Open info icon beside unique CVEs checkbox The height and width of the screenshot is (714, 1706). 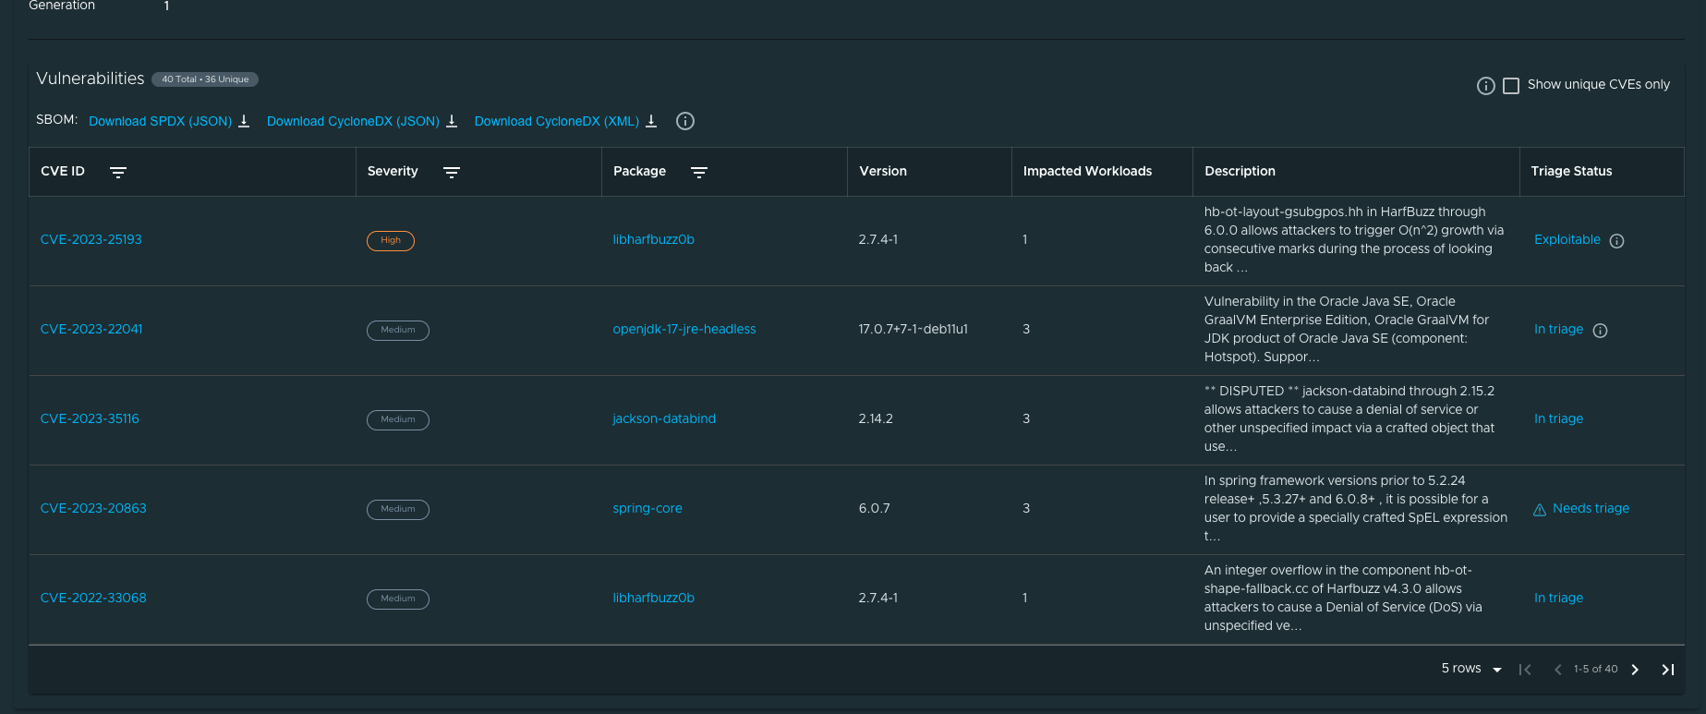pyautogui.click(x=1485, y=86)
